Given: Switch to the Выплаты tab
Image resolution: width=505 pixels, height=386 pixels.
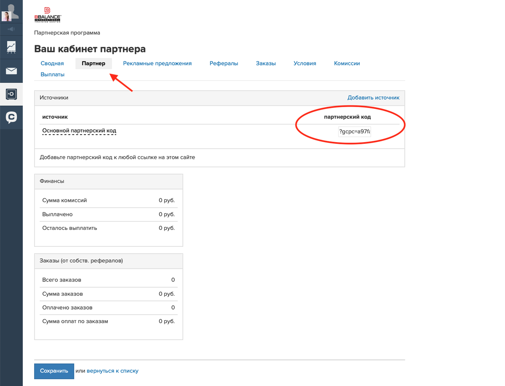Looking at the screenshot, I should [x=53, y=74].
